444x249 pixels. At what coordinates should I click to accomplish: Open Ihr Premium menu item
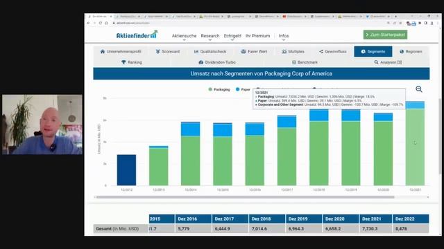click(257, 36)
